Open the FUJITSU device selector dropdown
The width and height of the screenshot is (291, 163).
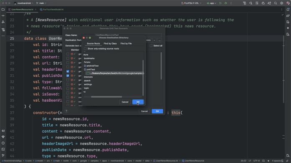click(x=191, y=3)
